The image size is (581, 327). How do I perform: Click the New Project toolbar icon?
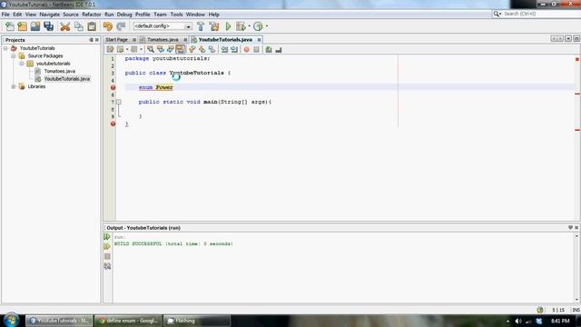22,26
